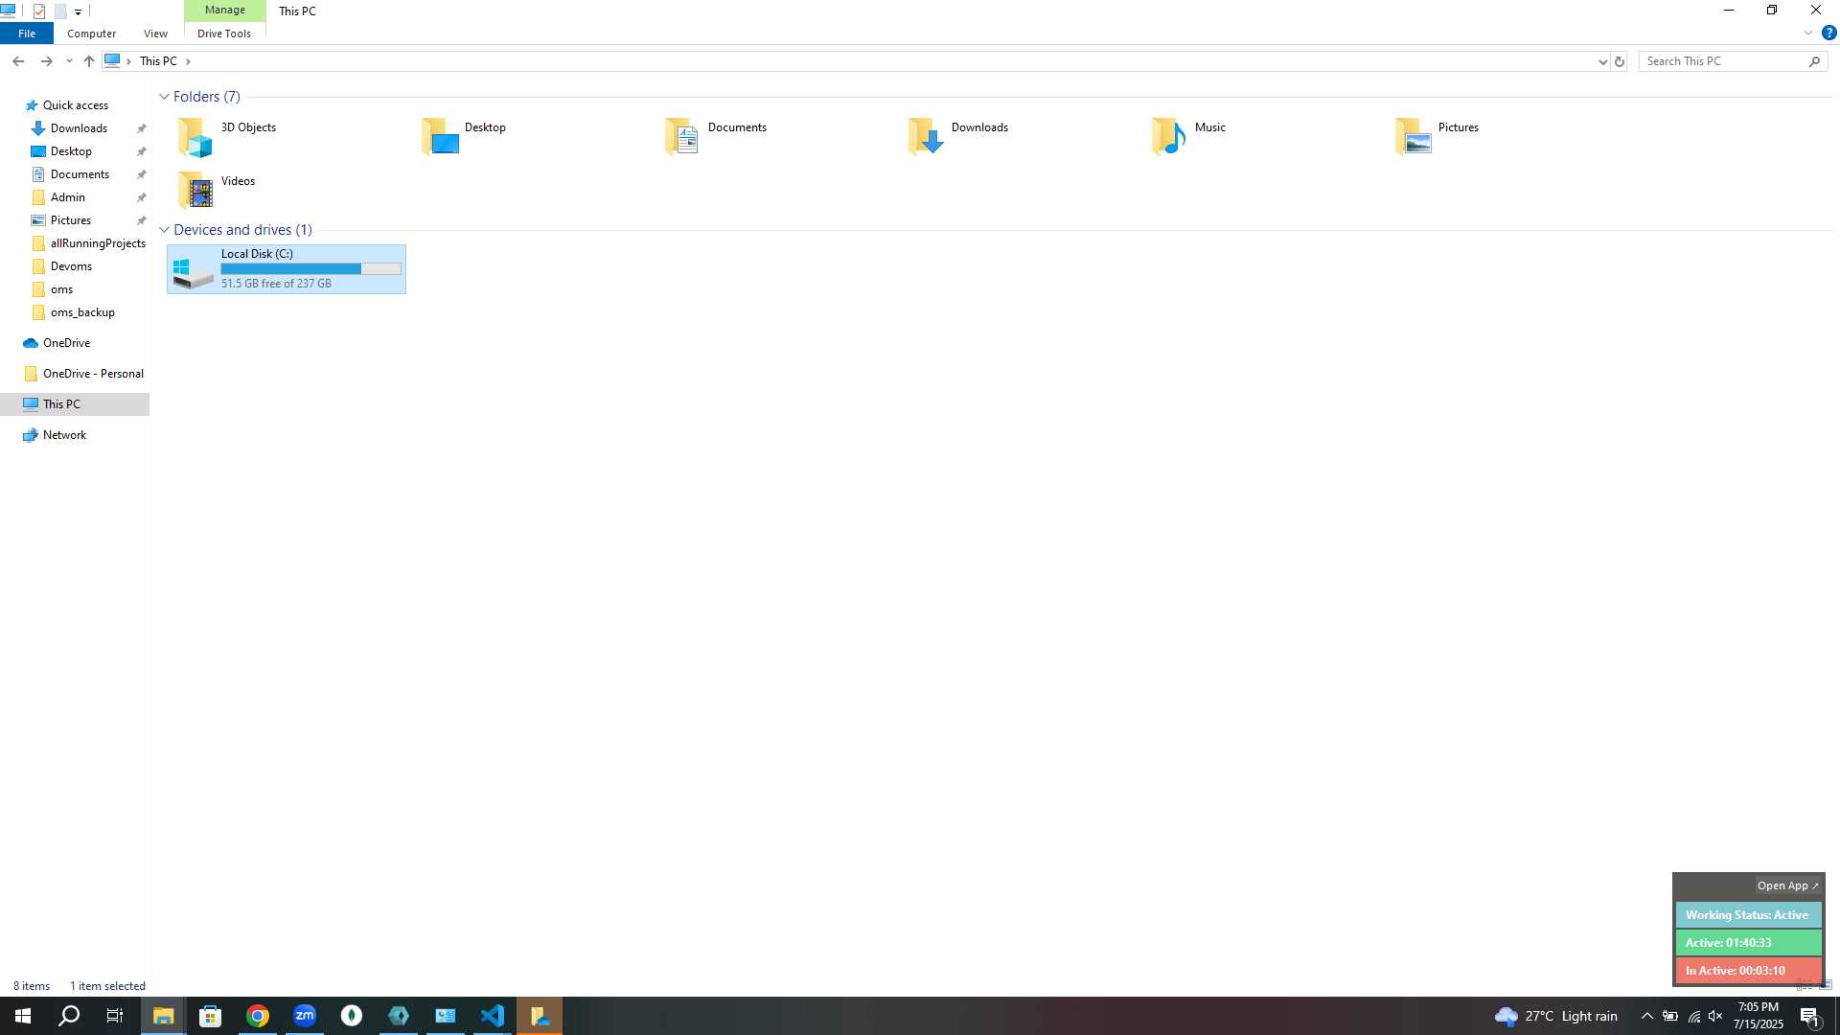Click In Active 00:03:10 timer
Viewport: 1840px width, 1035px height.
pos(1748,971)
